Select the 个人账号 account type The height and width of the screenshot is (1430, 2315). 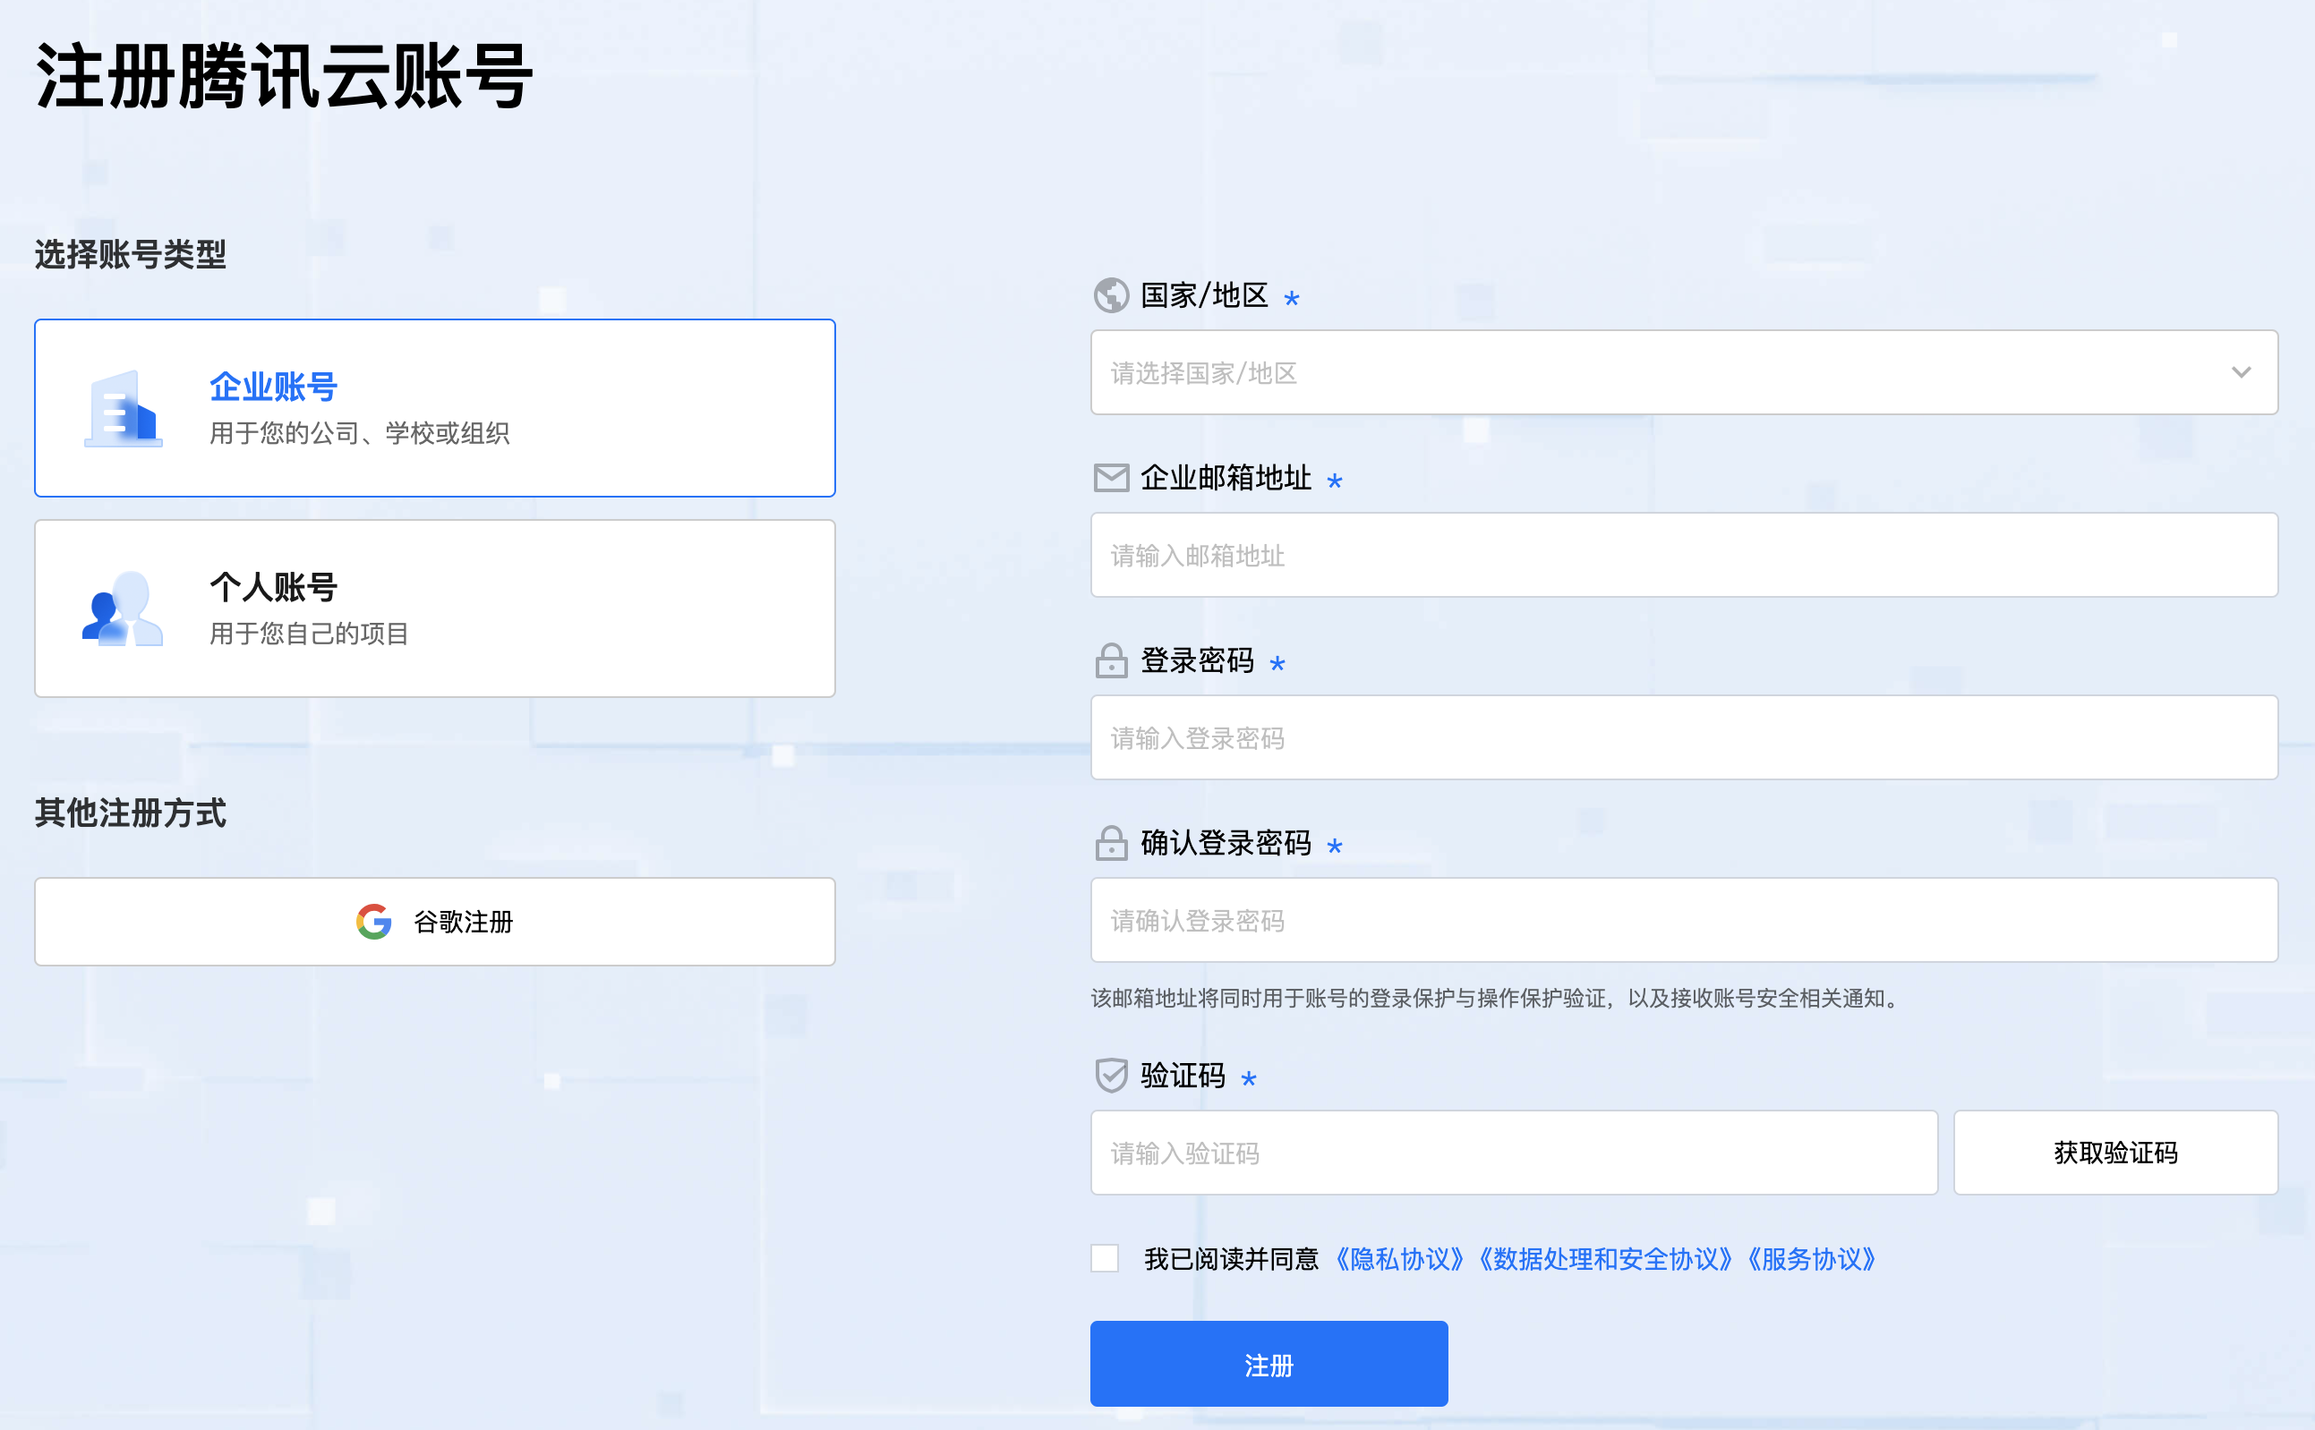pyautogui.click(x=434, y=608)
